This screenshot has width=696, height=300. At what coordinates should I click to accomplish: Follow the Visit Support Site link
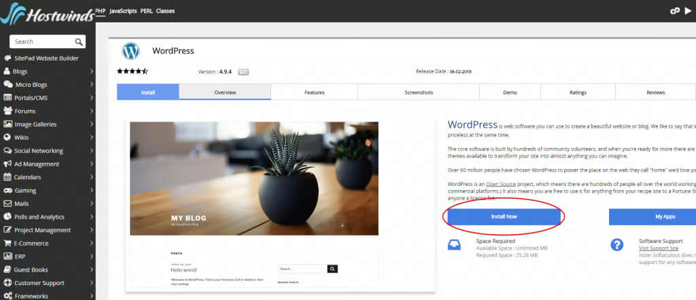tap(658, 248)
